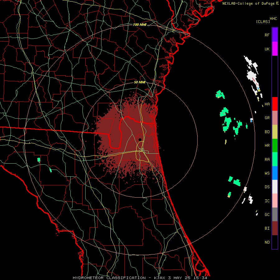The height and width of the screenshot is (280, 280).
Task: Click the BI legend label
Action: point(267,228)
